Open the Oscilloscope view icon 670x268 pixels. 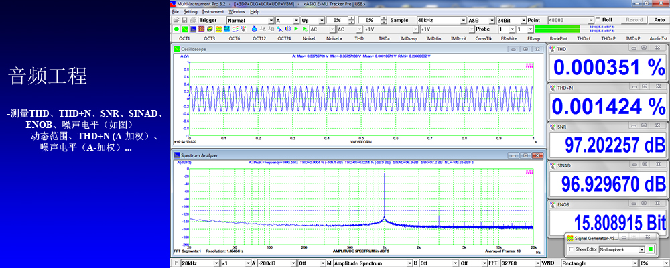tap(185, 29)
